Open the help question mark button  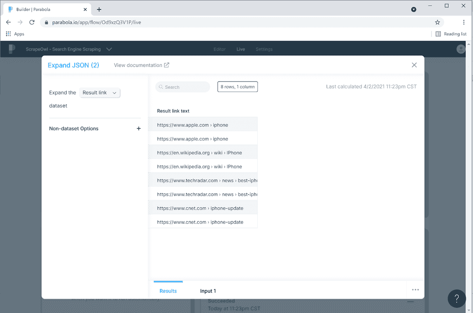457,298
